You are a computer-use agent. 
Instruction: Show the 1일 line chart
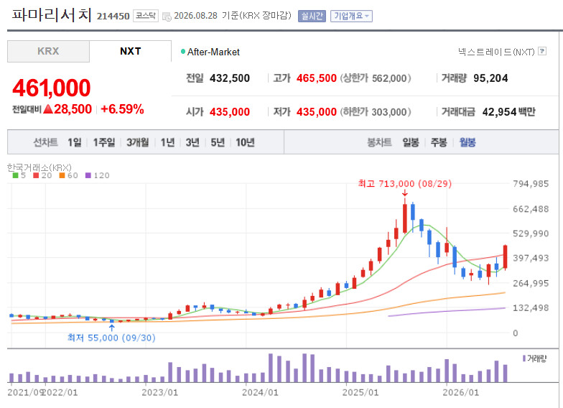point(75,142)
